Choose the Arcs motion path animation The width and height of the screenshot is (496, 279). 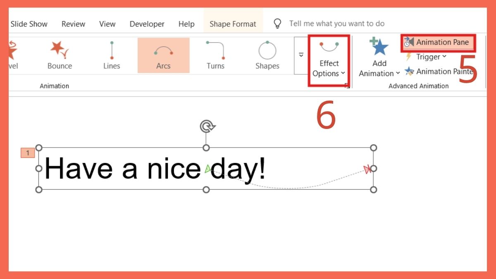(x=163, y=55)
